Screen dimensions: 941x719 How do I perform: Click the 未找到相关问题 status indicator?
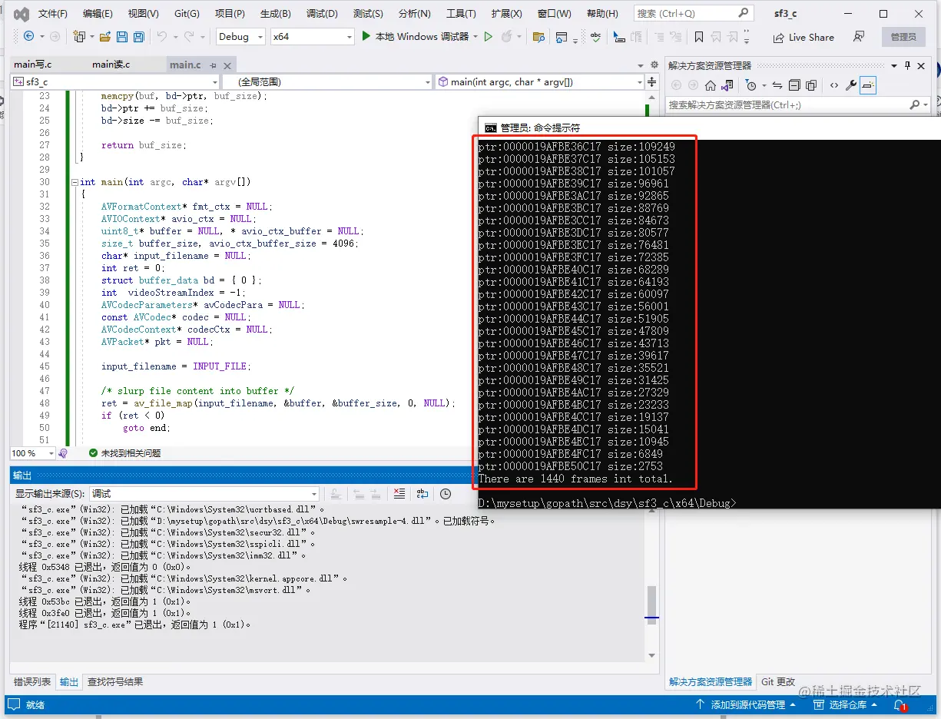click(124, 453)
